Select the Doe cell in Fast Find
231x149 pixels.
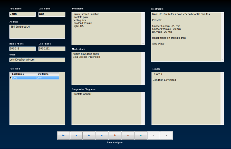tap(24, 78)
